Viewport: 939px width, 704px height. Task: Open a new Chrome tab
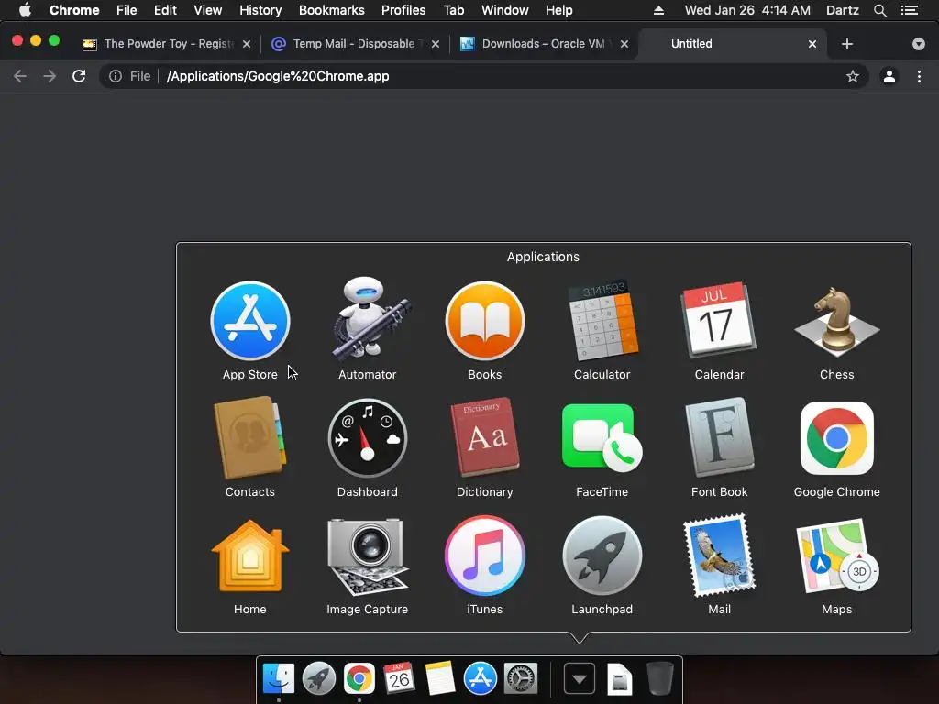(847, 44)
